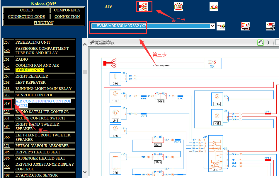The height and width of the screenshot is (178, 279).
Task: Select the FlashPaper text cursor tool
Action: click(268, 42)
